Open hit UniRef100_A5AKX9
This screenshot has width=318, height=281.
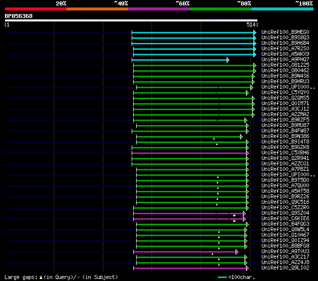point(285,54)
